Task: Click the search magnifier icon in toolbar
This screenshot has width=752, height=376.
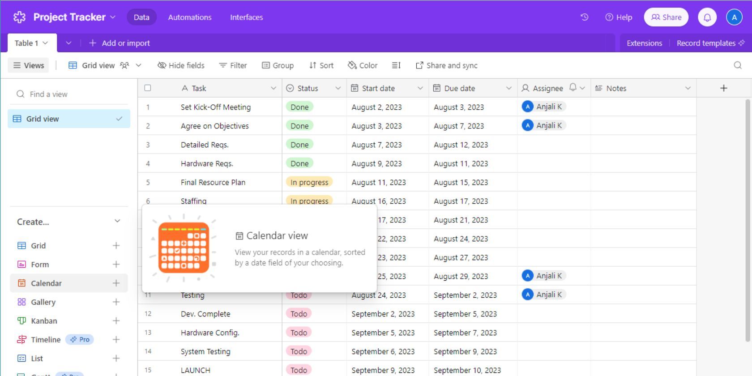Action: pyautogui.click(x=738, y=65)
